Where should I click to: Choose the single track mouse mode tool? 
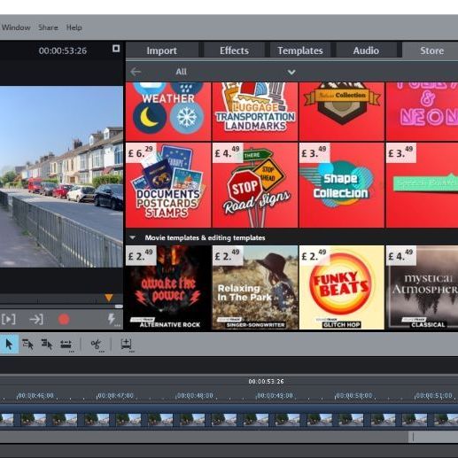[x=27, y=345]
